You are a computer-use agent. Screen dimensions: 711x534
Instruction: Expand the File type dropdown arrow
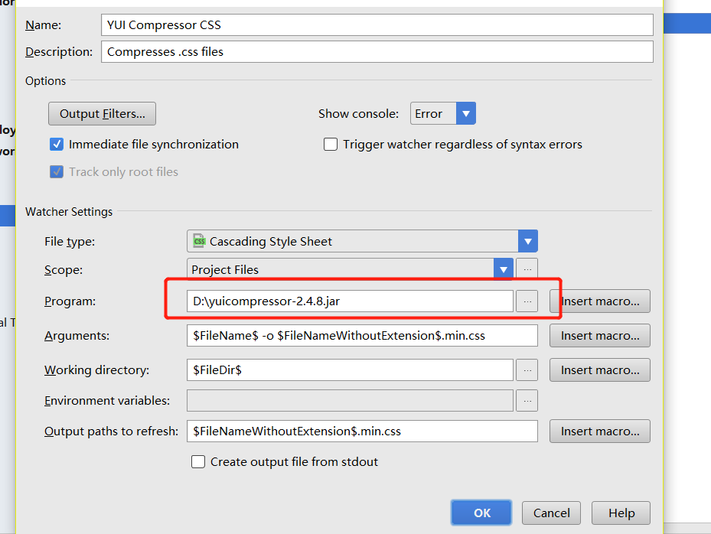[x=528, y=241]
